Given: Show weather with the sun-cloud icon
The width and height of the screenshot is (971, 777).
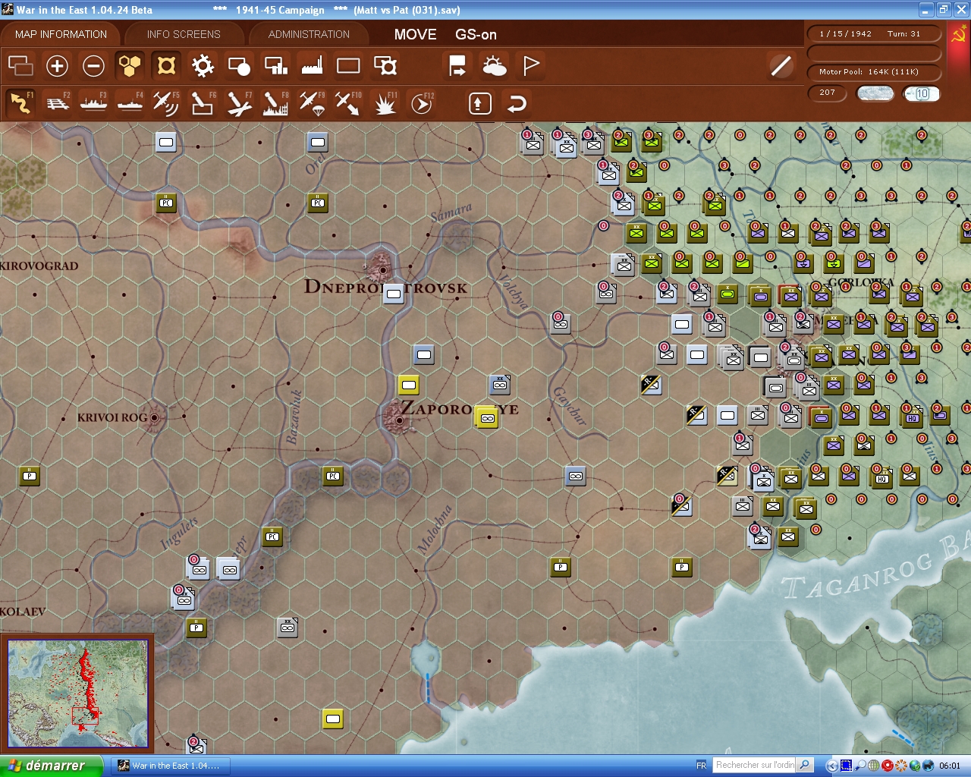Looking at the screenshot, I should (x=495, y=66).
